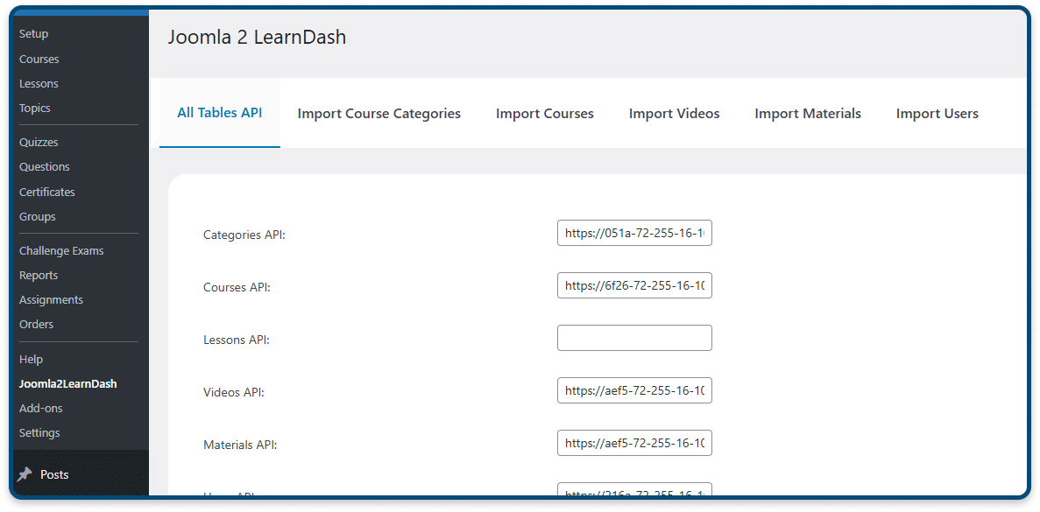Open the Reports sidebar link
Viewport: 1040px width, 512px height.
(x=39, y=276)
